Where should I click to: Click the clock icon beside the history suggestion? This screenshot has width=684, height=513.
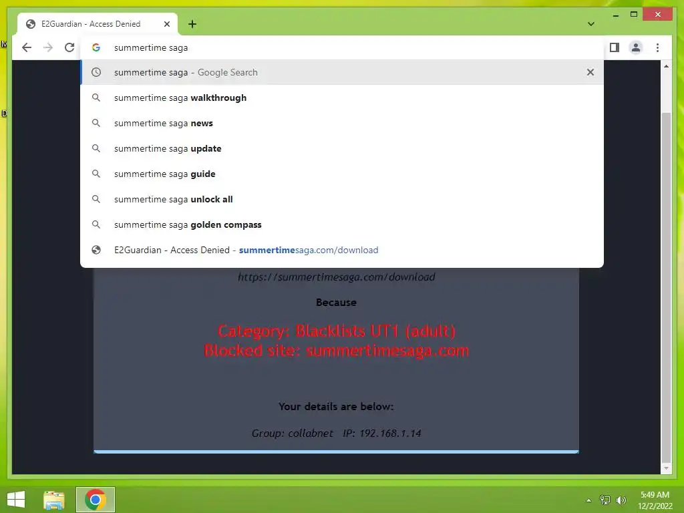(x=96, y=72)
